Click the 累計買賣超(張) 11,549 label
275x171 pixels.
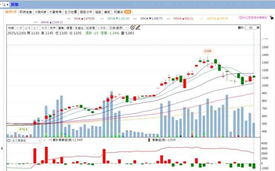pyautogui.click(x=67, y=140)
